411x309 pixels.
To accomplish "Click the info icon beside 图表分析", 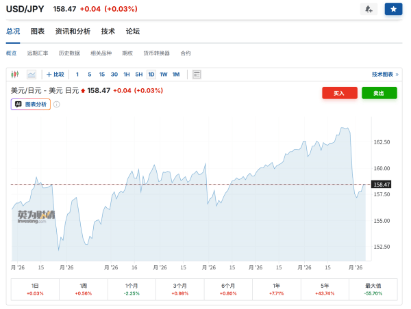I will (57, 105).
